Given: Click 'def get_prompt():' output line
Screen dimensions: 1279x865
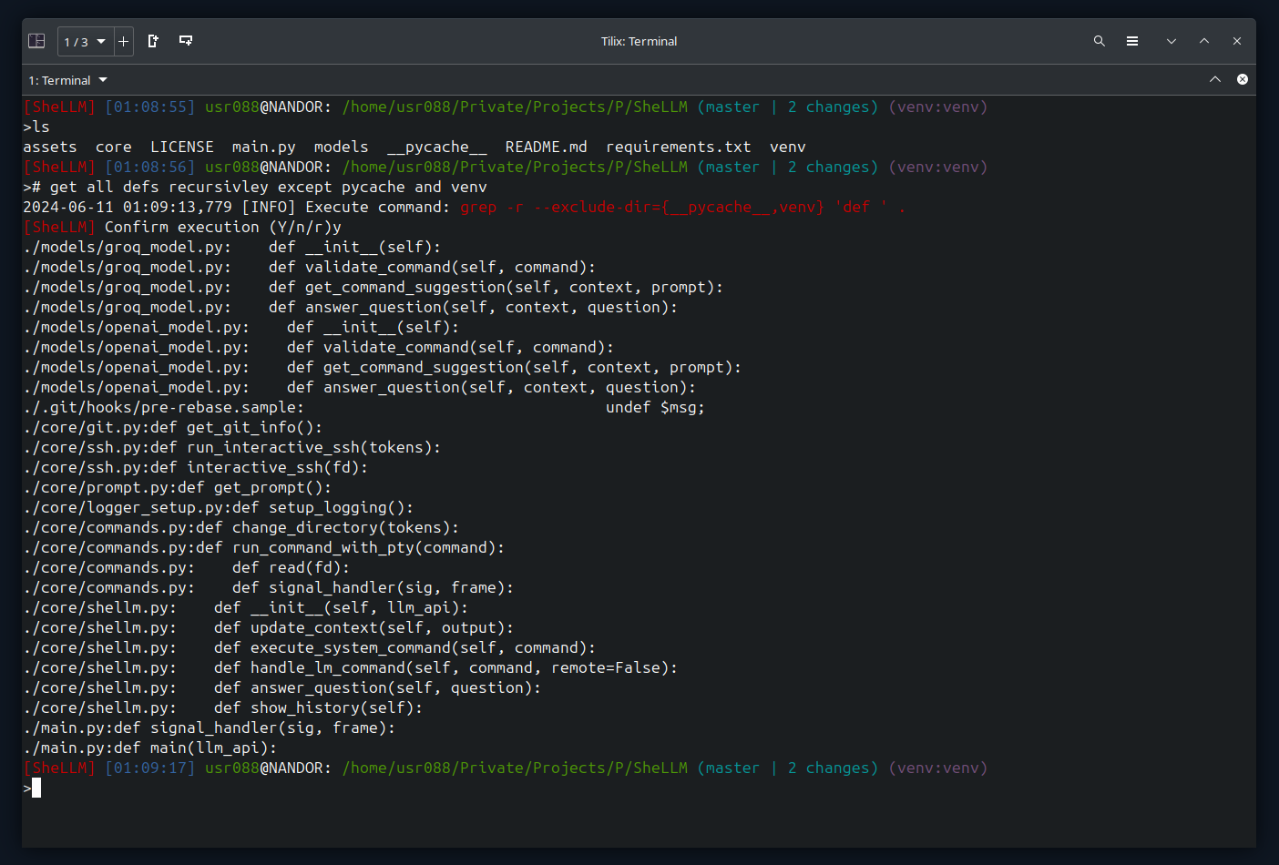Looking at the screenshot, I should point(255,487).
